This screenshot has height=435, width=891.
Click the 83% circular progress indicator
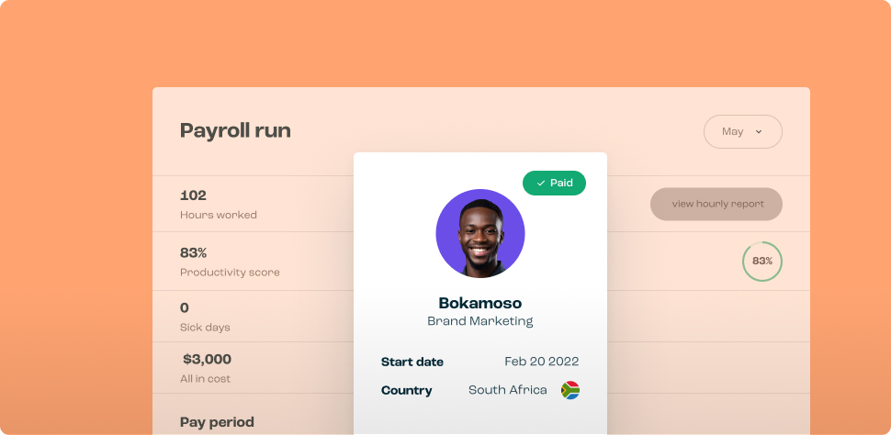coord(762,262)
